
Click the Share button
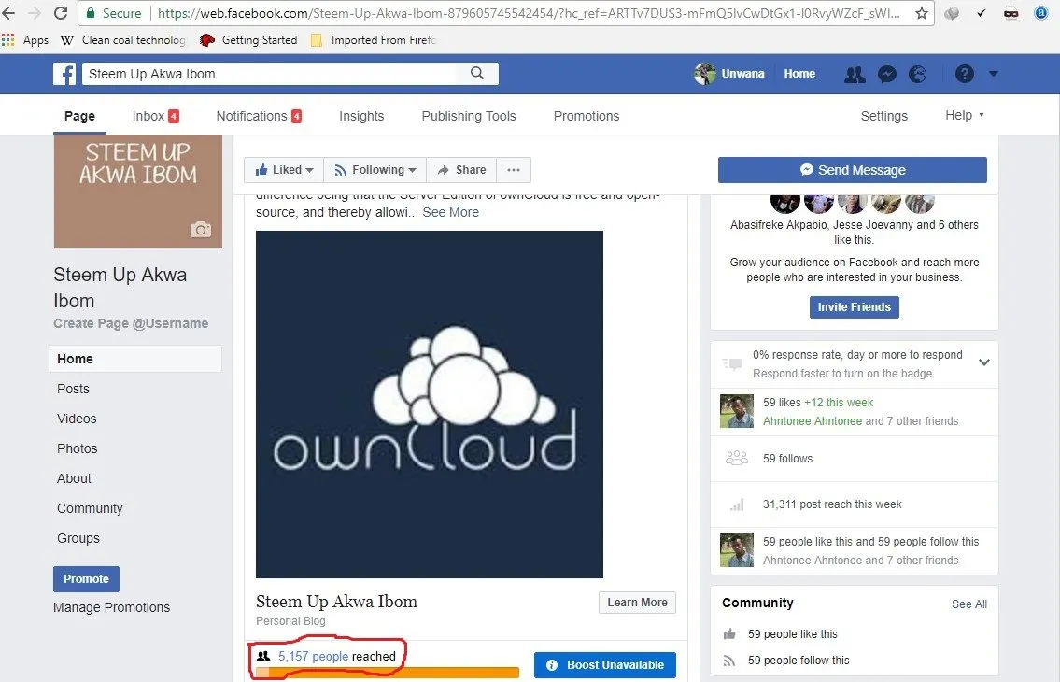(461, 170)
